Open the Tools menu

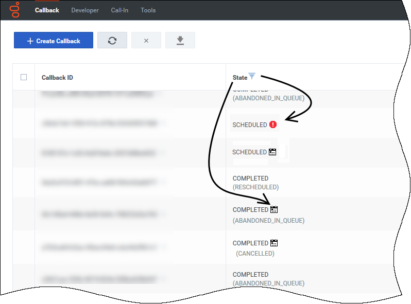tap(148, 10)
